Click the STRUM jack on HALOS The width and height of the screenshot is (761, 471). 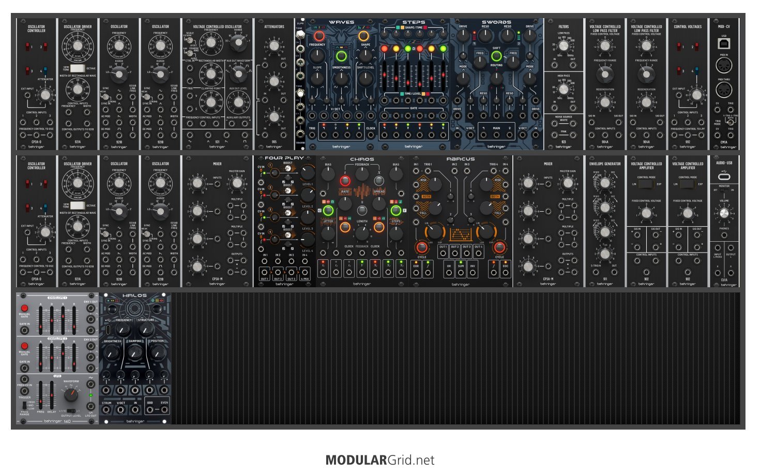point(107,410)
